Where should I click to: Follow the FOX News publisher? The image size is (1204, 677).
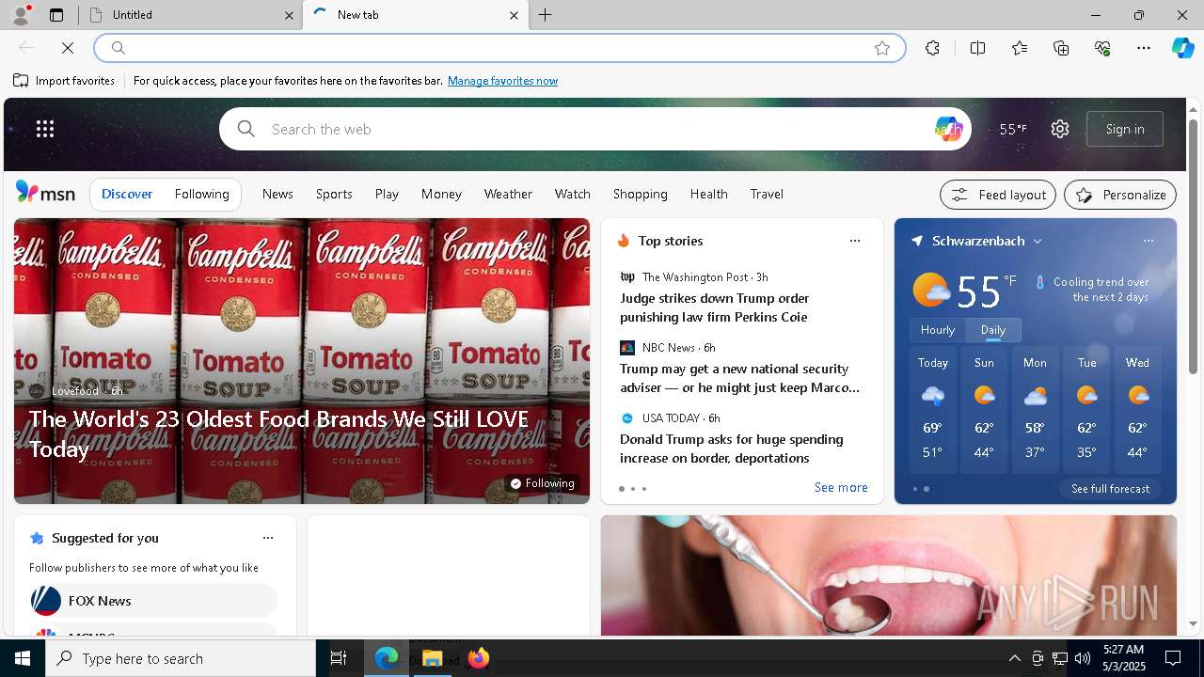coord(153,600)
